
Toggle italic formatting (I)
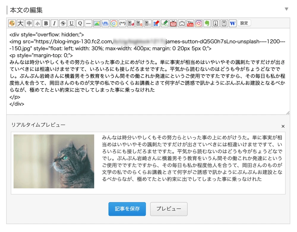coord(54,23)
